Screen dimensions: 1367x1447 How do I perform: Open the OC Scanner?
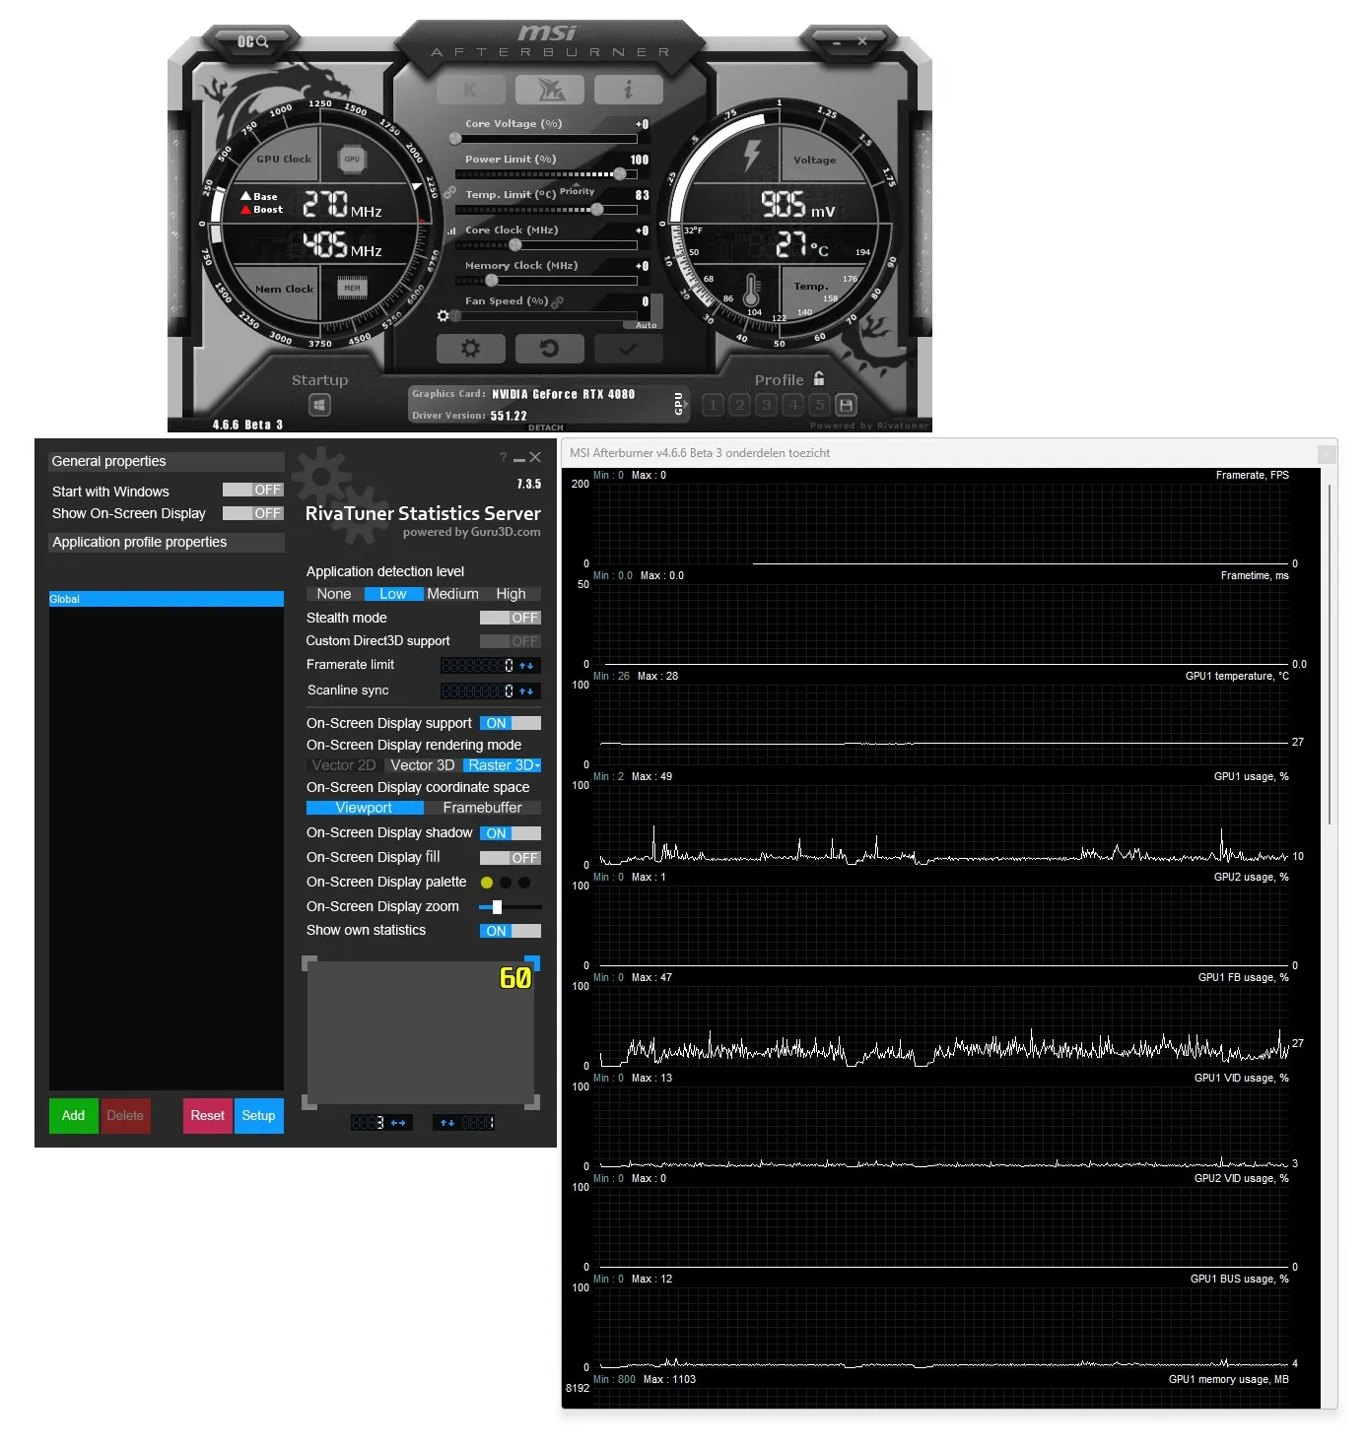[x=253, y=40]
